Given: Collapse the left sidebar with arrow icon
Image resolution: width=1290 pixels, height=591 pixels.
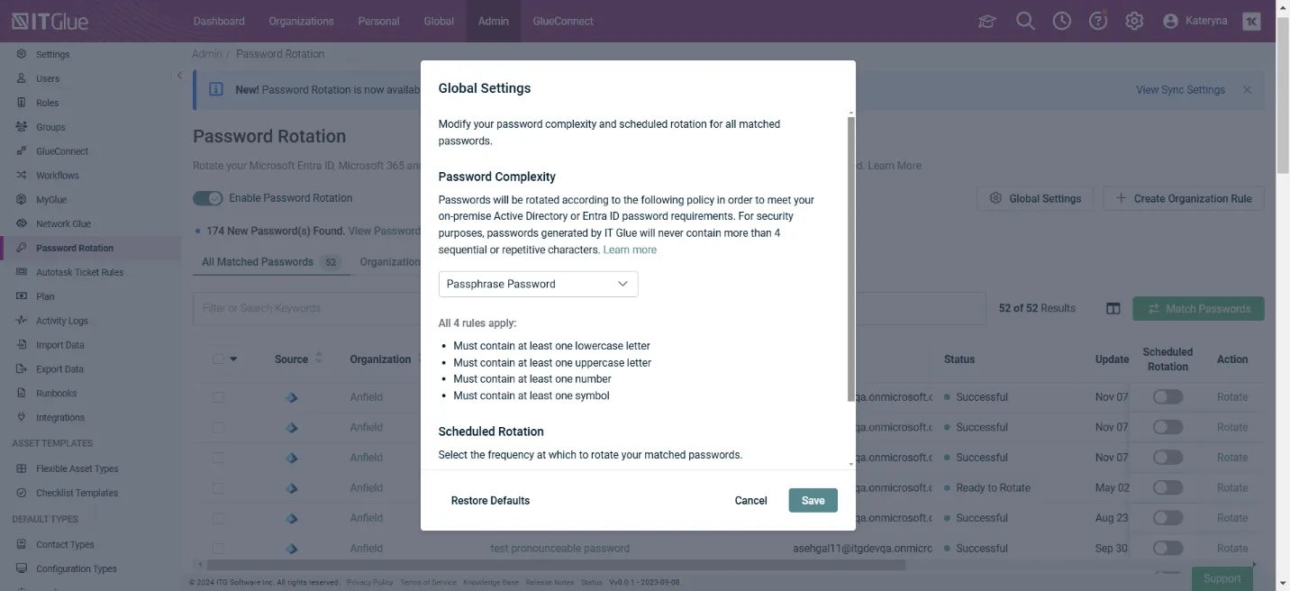Looking at the screenshot, I should tap(179, 76).
